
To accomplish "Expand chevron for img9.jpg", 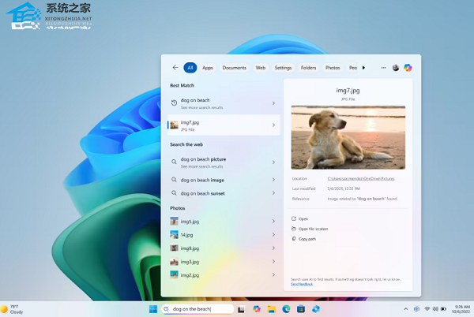I will tap(273, 248).
